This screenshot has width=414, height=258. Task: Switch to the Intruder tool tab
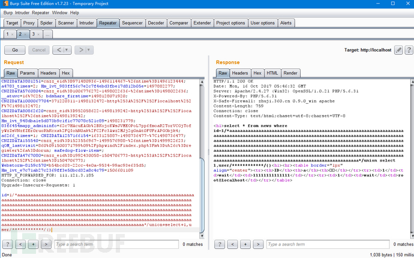(x=86, y=23)
